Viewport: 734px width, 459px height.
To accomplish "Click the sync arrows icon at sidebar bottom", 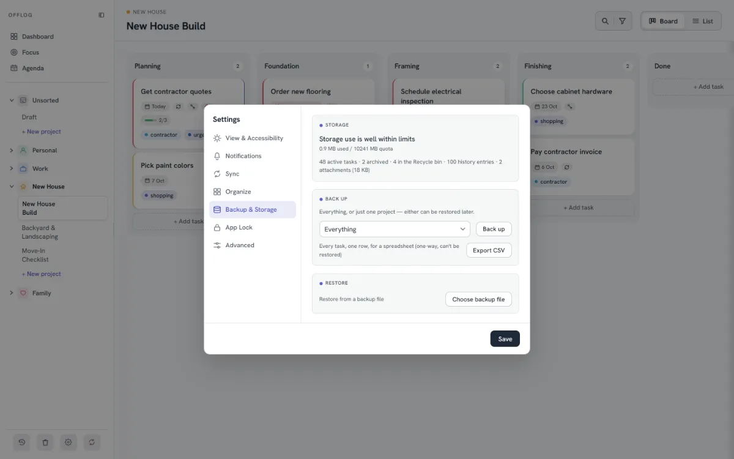I will click(x=92, y=442).
